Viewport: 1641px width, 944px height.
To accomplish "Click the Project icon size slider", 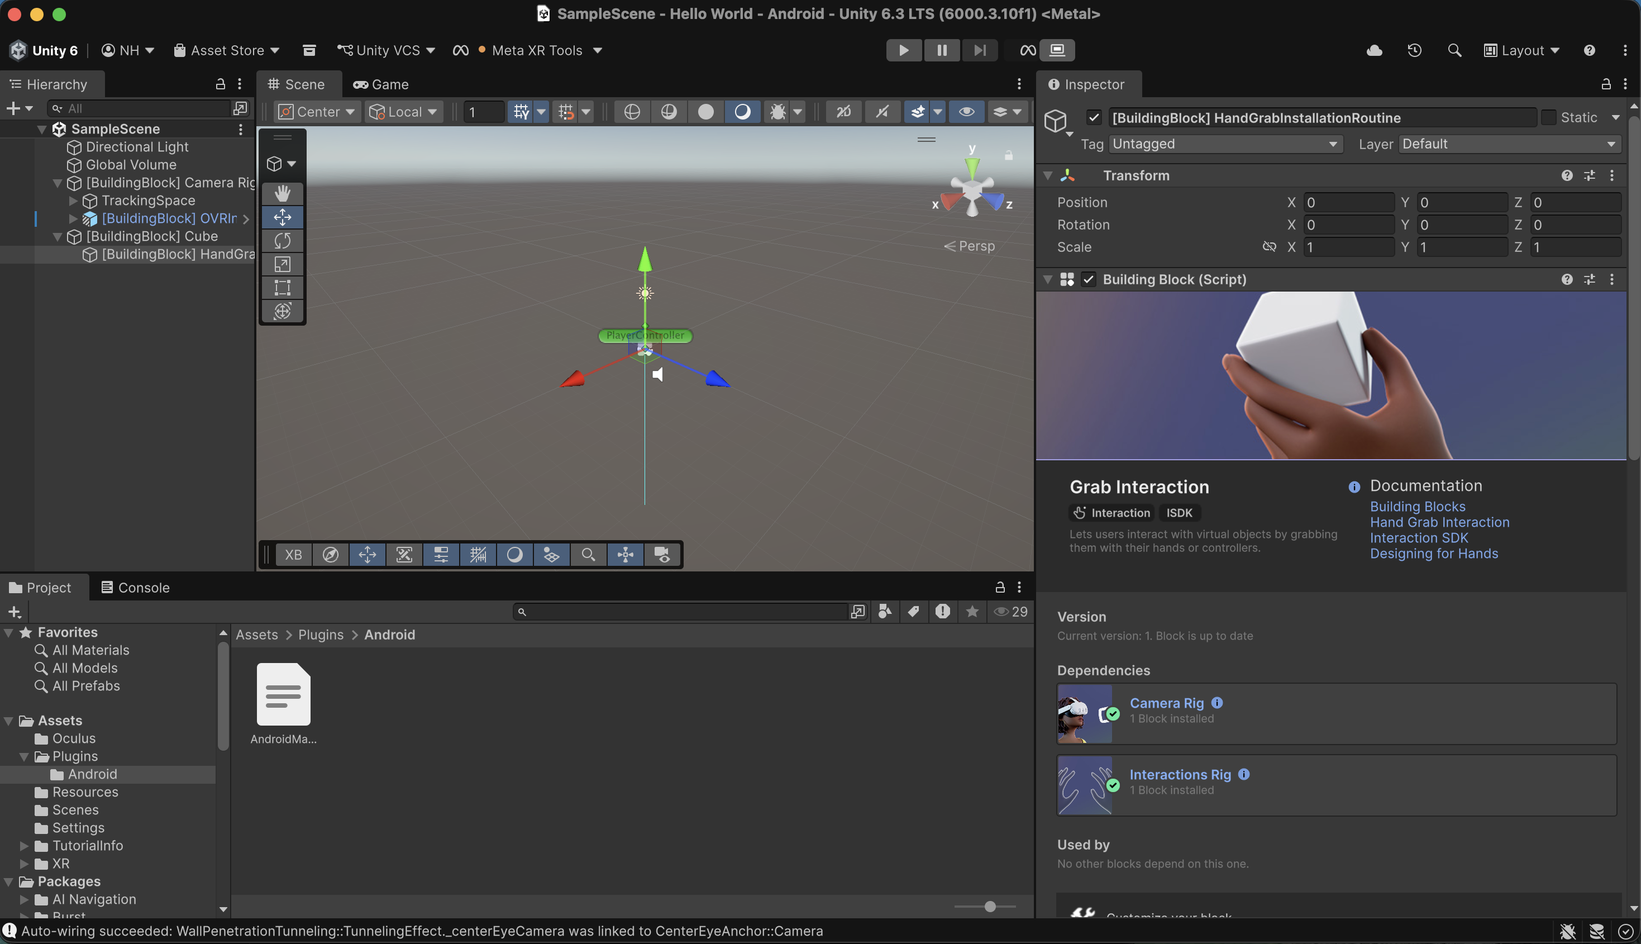I will point(989,907).
